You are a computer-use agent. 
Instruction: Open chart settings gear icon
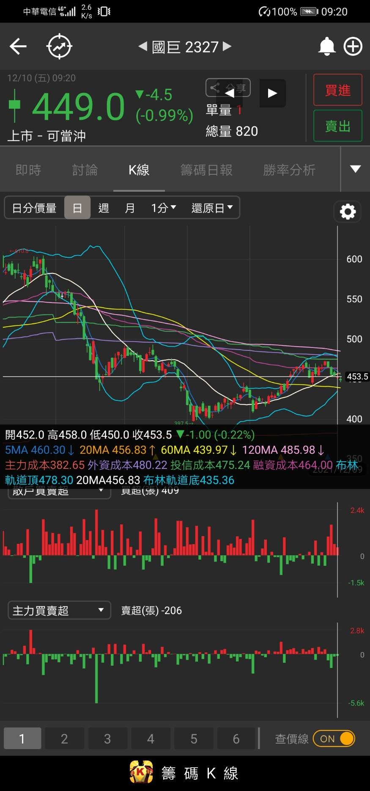[x=348, y=212]
